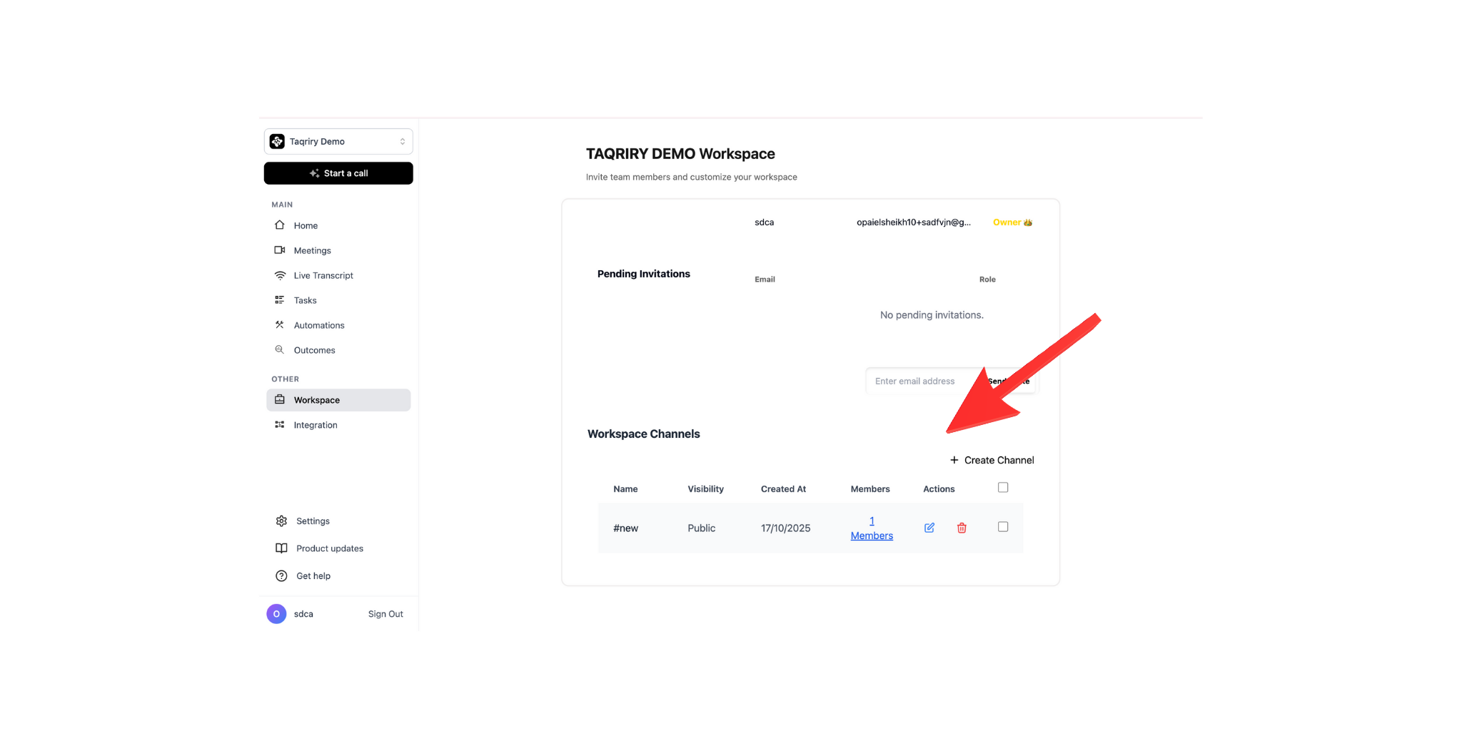This screenshot has height=748, width=1462.
Task: Click the Integration grid icon
Action: (x=280, y=424)
